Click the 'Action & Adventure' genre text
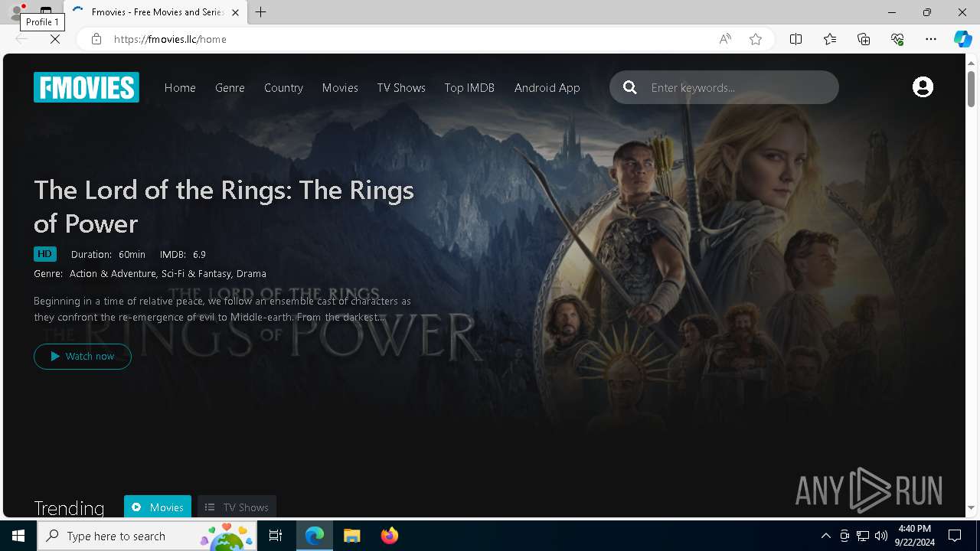Screen dimensions: 980x551 tap(113, 273)
